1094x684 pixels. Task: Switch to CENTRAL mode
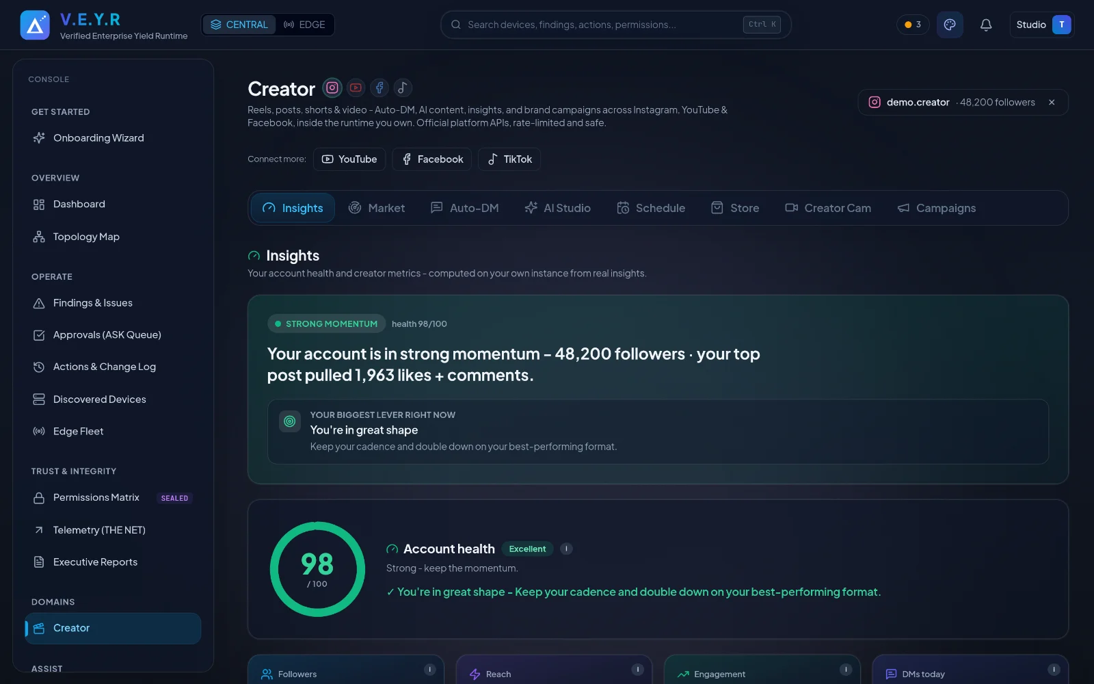tap(239, 25)
